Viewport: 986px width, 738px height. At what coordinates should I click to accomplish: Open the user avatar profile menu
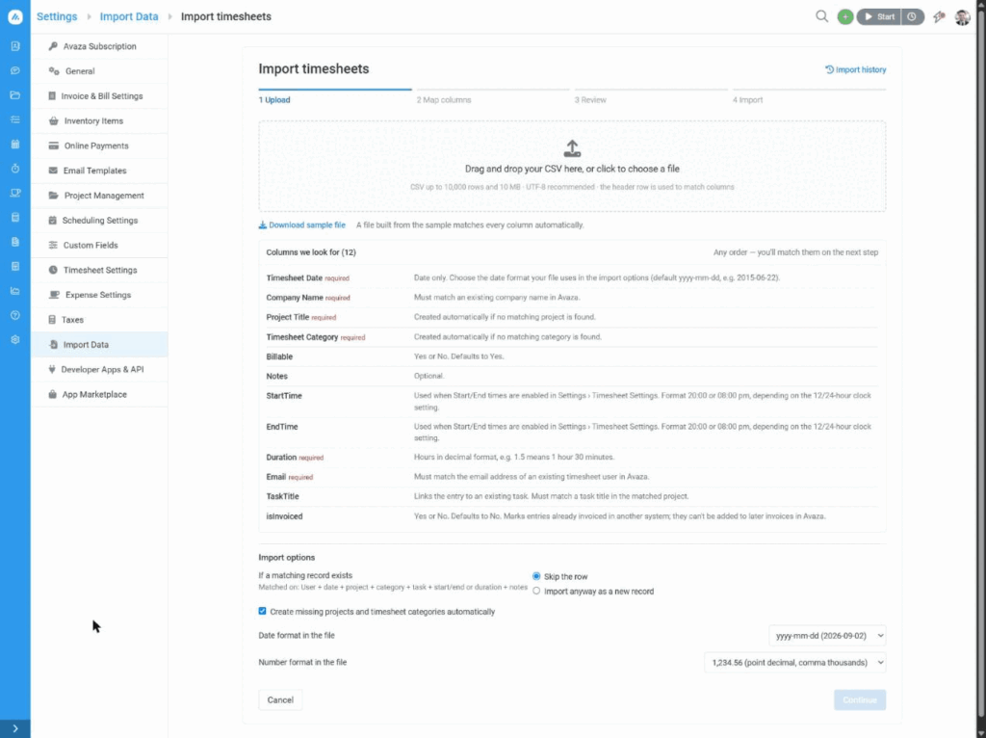962,17
